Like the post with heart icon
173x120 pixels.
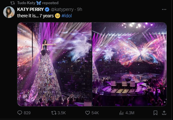87,113
